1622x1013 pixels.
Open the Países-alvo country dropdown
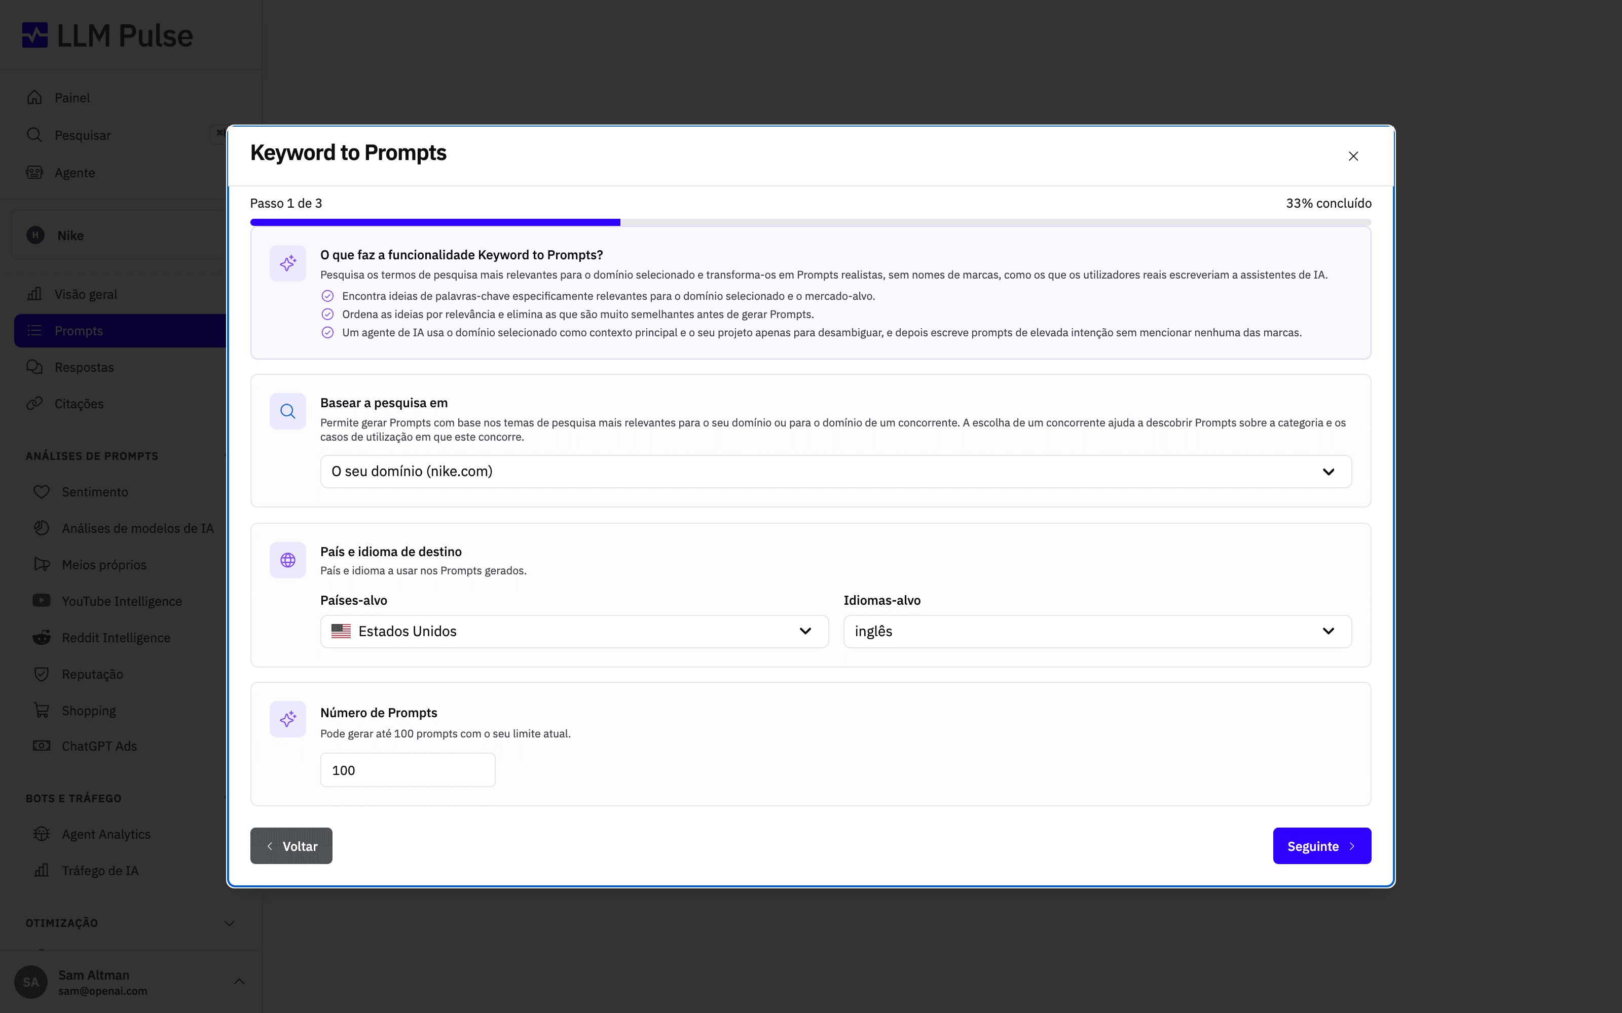[574, 631]
